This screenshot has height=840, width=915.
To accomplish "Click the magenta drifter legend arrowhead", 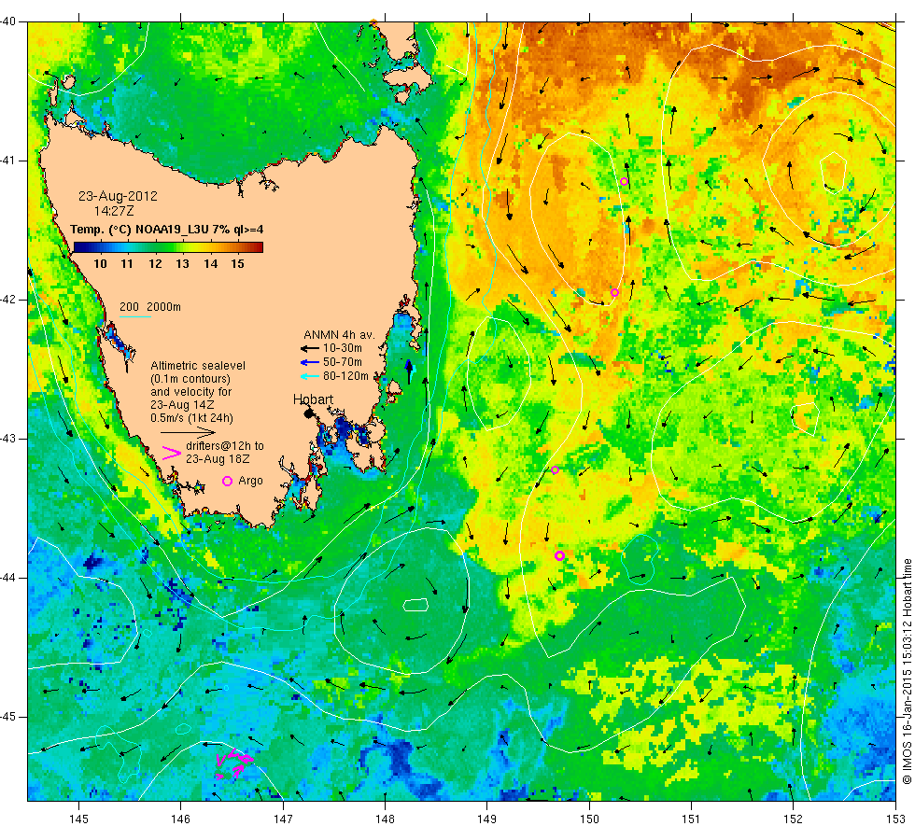I will (171, 454).
